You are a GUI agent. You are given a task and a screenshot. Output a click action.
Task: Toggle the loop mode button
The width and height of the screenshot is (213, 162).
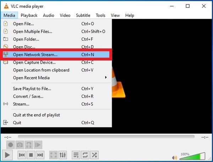[85, 155]
